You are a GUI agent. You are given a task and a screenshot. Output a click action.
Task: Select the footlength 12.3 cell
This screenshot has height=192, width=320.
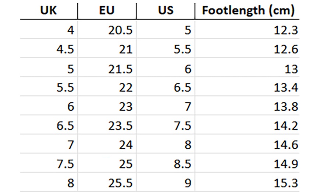286,30
